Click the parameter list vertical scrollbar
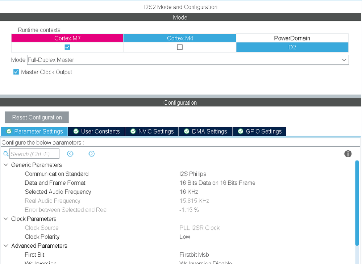The height and width of the screenshot is (264, 362). point(357,203)
